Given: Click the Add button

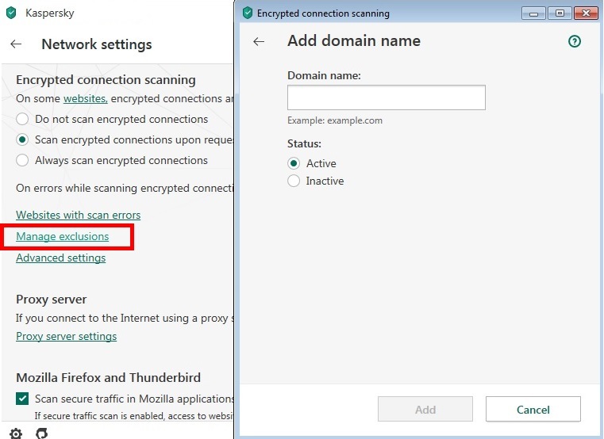Looking at the screenshot, I should point(425,410).
